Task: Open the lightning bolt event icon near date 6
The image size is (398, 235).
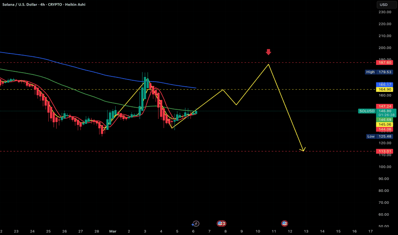Action: tap(196, 223)
